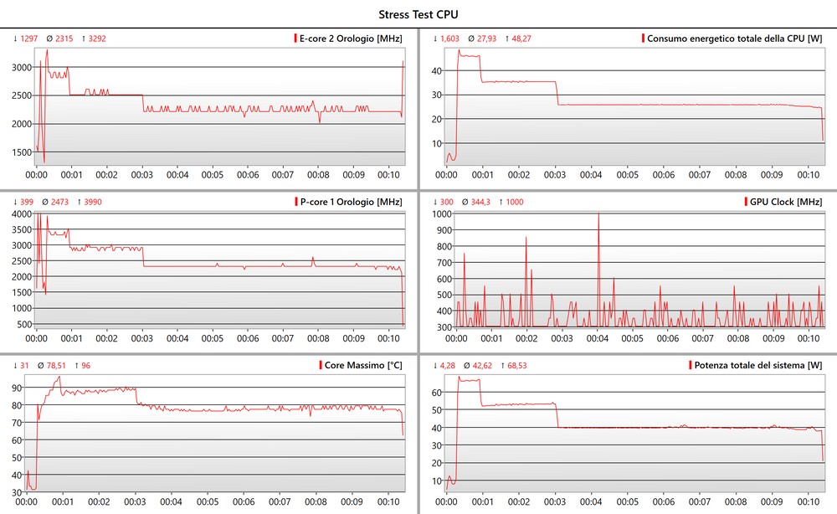This screenshot has width=837, height=514.
Task: Select the Stress Test CPU title
Action: (418, 14)
